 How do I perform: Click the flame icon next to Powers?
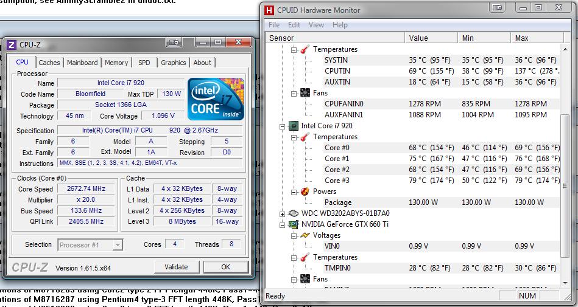pos(305,191)
